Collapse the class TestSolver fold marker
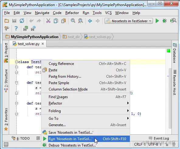The width and height of the screenshot is (180, 149). click(x=16, y=62)
